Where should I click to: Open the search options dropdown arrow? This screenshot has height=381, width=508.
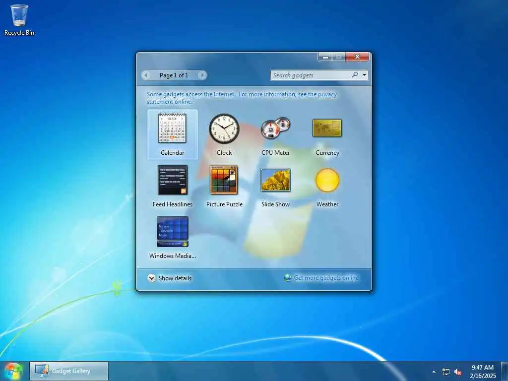point(365,75)
